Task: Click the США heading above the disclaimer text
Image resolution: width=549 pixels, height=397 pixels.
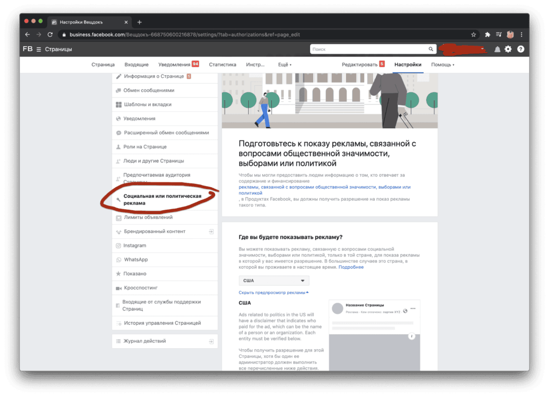Action: pos(244,303)
